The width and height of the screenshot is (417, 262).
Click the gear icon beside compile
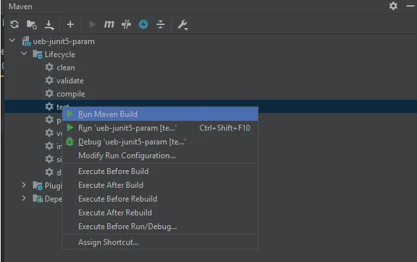[49, 93]
